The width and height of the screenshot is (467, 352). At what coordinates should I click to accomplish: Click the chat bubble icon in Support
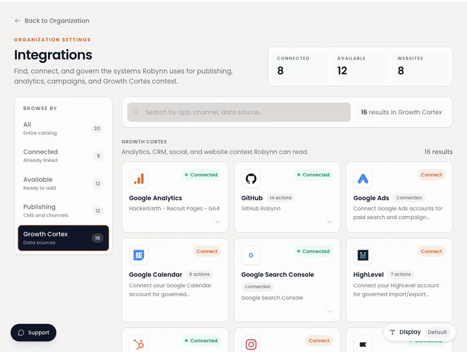[21, 333]
